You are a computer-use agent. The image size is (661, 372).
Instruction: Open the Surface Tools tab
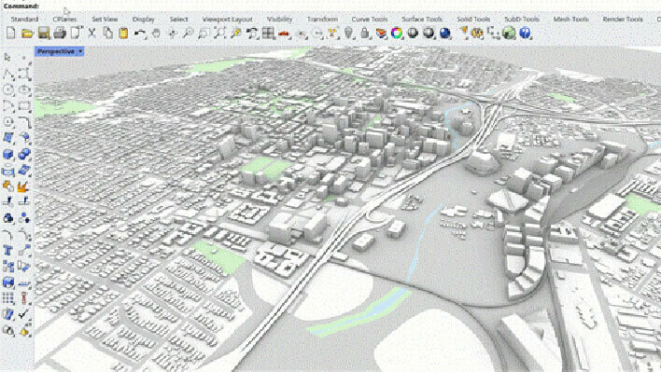422,20
